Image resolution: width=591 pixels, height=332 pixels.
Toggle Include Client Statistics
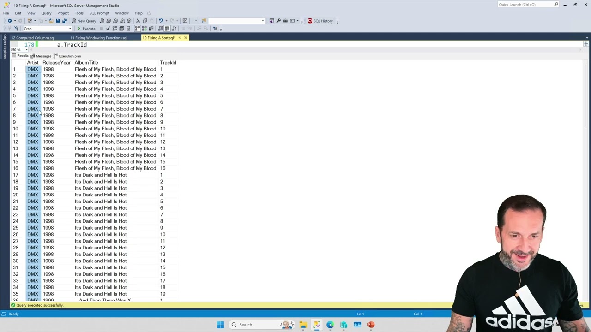tap(151, 29)
